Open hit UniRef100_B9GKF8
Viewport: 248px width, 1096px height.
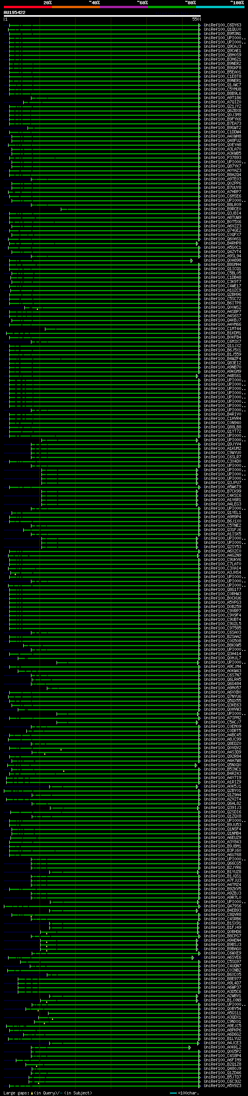[x=222, y=68]
